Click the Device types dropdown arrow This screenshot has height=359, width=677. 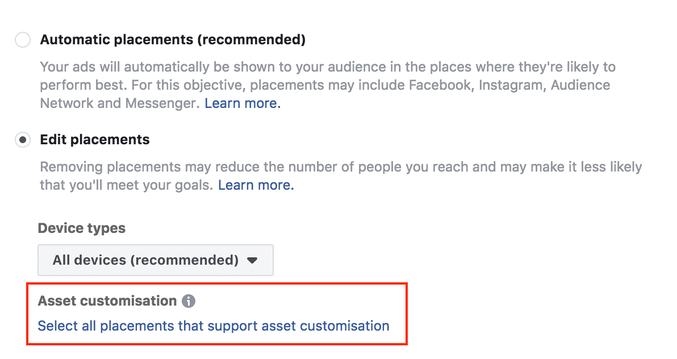click(253, 260)
